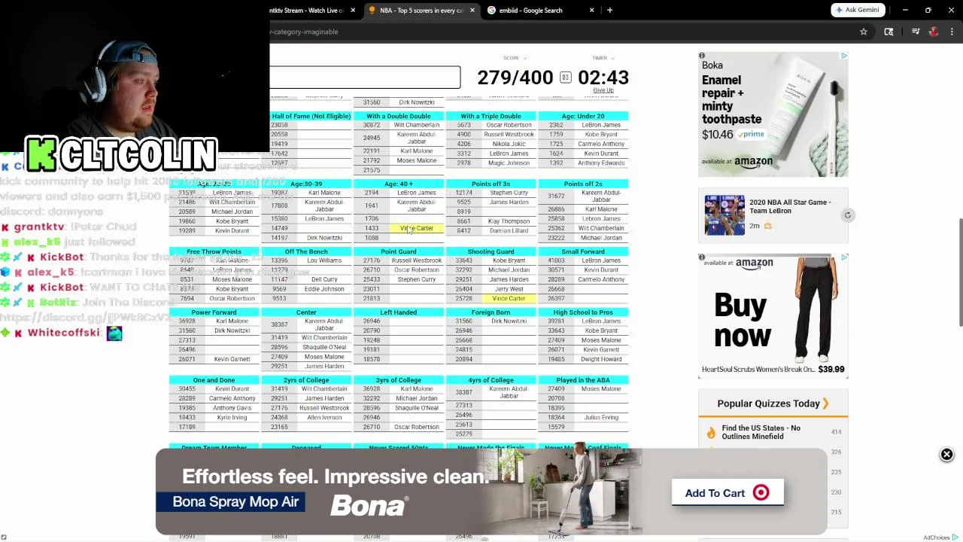The height and width of the screenshot is (542, 963).
Task: Click the Nikola Jokic cell
Action: point(509,144)
